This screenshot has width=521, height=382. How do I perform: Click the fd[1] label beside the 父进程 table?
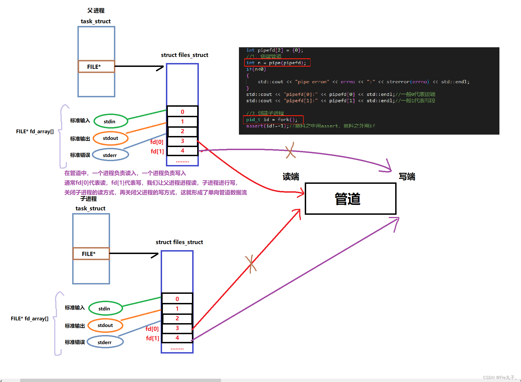157,151
